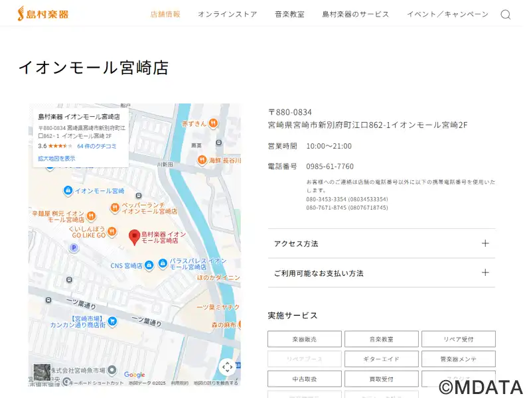Open the blue parking marker on map
Screen dimensions: 531x398
pos(74,248)
